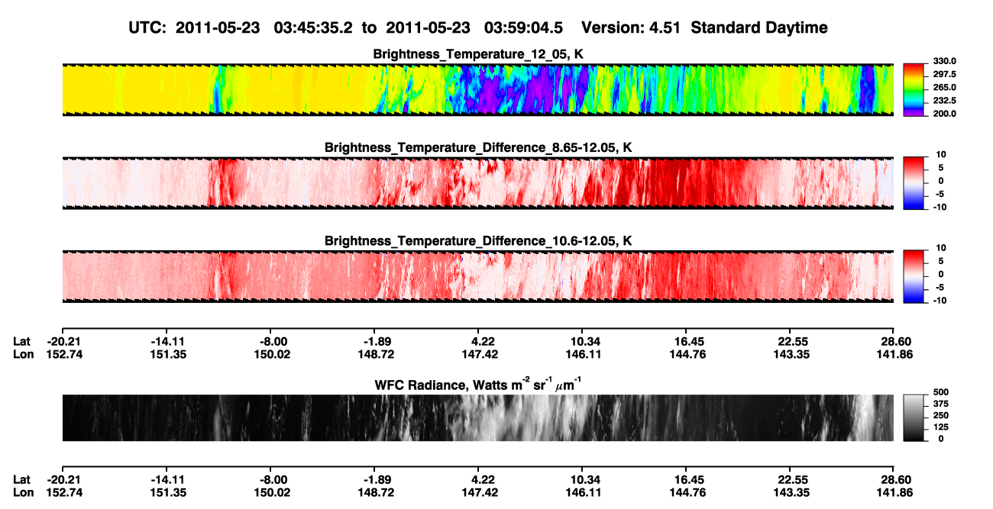Select the 10.6-12.05 difference image strip
This screenshot has height=509, width=993.
coord(477,276)
